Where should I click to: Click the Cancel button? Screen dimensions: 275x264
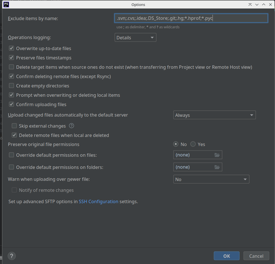click(256, 256)
